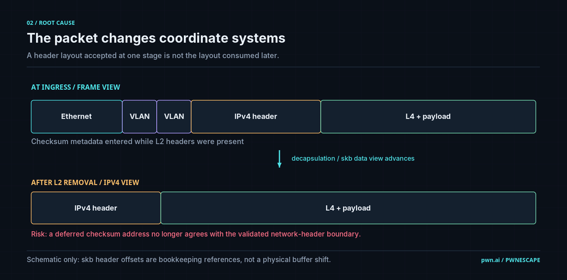
Task: Click the L4 + payload block in the frame view
Action: [x=428, y=116]
